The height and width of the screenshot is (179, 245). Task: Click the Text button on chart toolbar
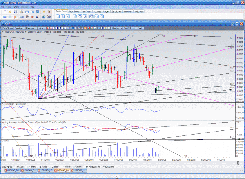pyautogui.click(x=140, y=28)
